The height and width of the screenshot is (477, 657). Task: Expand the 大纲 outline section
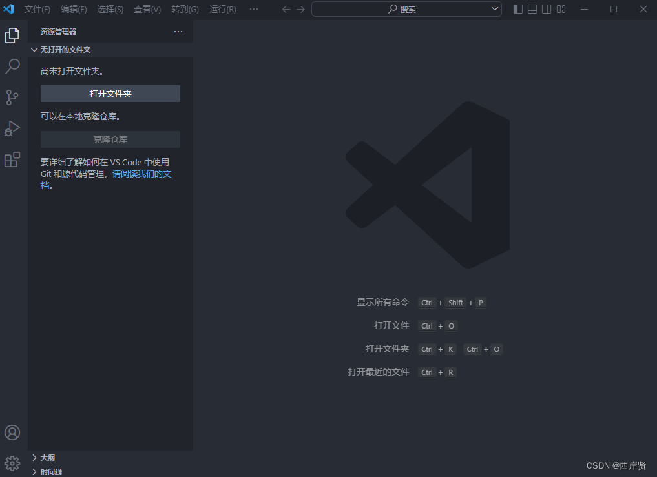tap(110, 458)
